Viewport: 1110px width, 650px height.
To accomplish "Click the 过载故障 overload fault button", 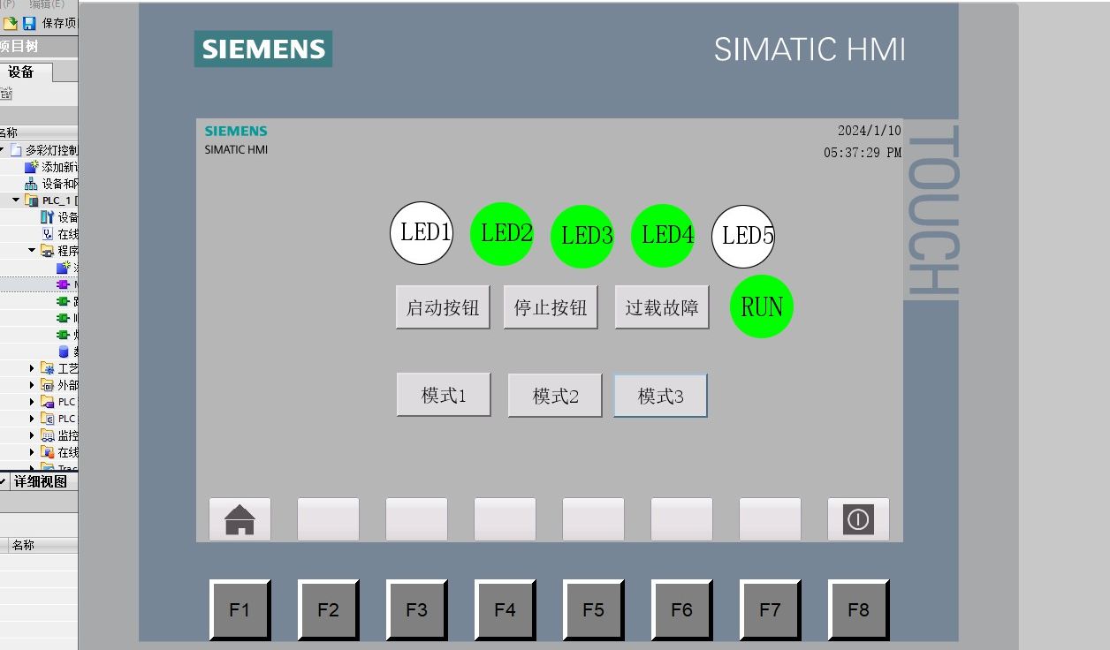I will [662, 307].
